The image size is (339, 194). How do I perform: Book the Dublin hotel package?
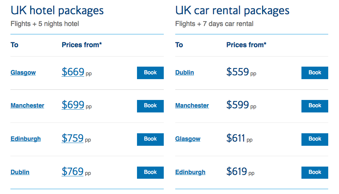pyautogui.click(x=150, y=172)
